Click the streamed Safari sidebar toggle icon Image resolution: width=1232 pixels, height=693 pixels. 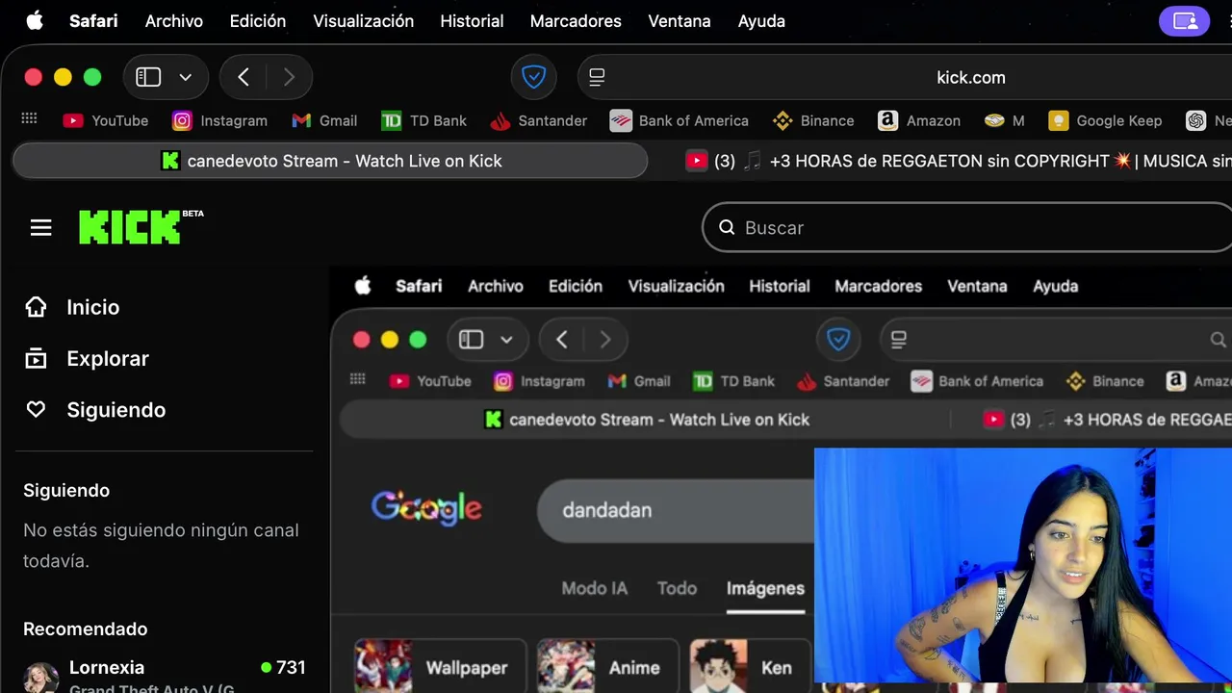[471, 339]
